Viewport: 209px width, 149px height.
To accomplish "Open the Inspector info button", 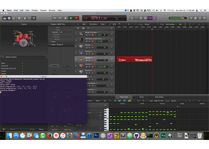I will [9, 18].
